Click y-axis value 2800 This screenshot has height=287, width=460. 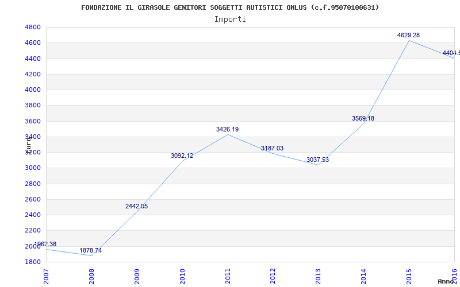pos(33,184)
